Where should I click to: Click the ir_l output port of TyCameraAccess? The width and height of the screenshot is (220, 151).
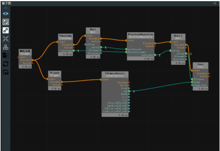[129, 97]
